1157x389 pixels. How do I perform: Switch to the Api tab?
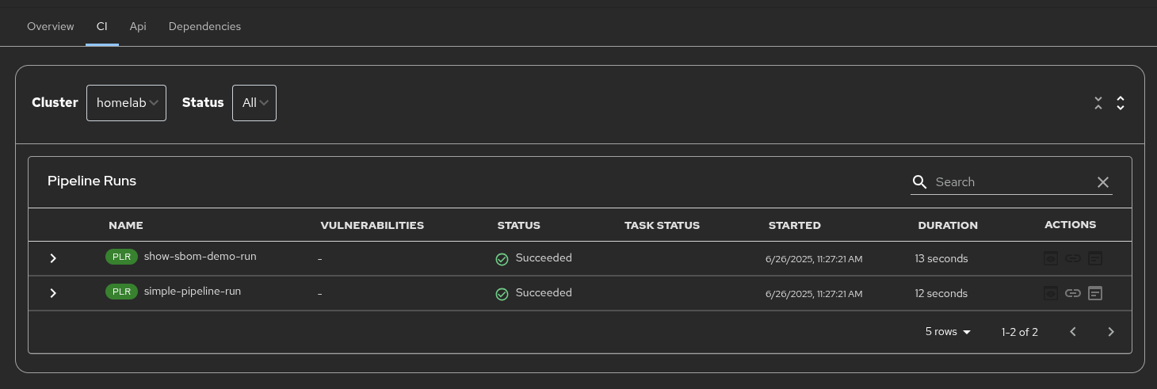(x=138, y=26)
